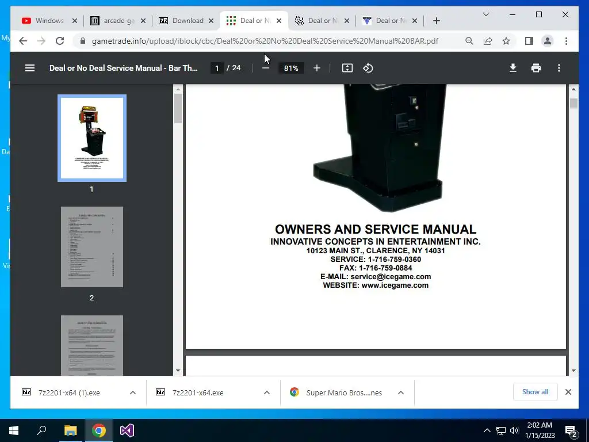
Task: Close the downloads bar
Action: pyautogui.click(x=568, y=392)
